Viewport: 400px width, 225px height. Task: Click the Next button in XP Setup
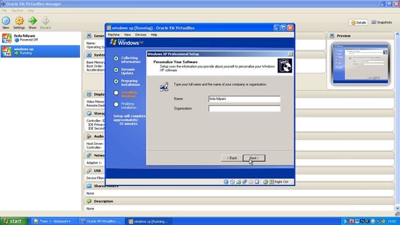tap(254, 158)
